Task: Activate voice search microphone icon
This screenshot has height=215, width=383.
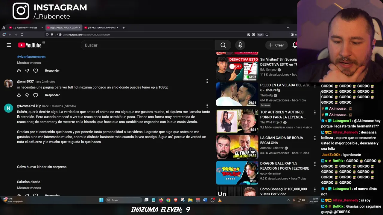Action: pyautogui.click(x=240, y=45)
